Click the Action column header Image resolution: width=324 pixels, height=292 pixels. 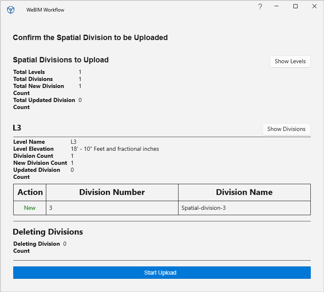[x=30, y=192]
